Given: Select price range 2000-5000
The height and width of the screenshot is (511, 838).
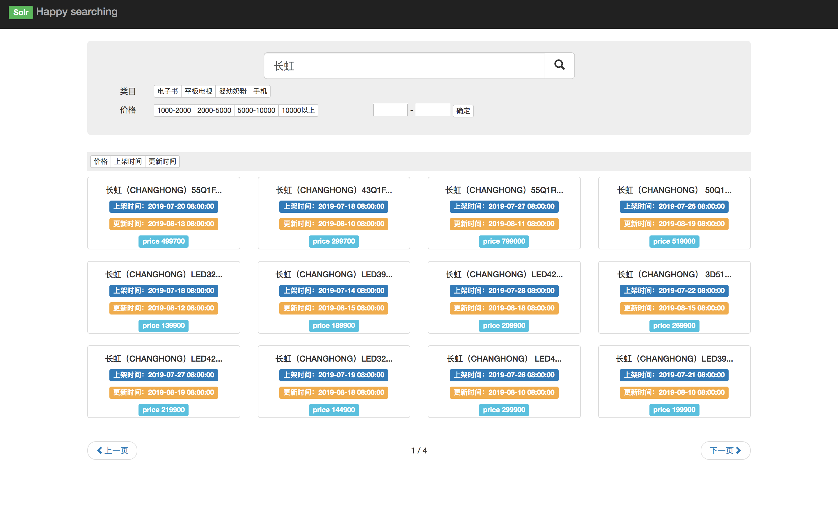Looking at the screenshot, I should click(x=214, y=110).
